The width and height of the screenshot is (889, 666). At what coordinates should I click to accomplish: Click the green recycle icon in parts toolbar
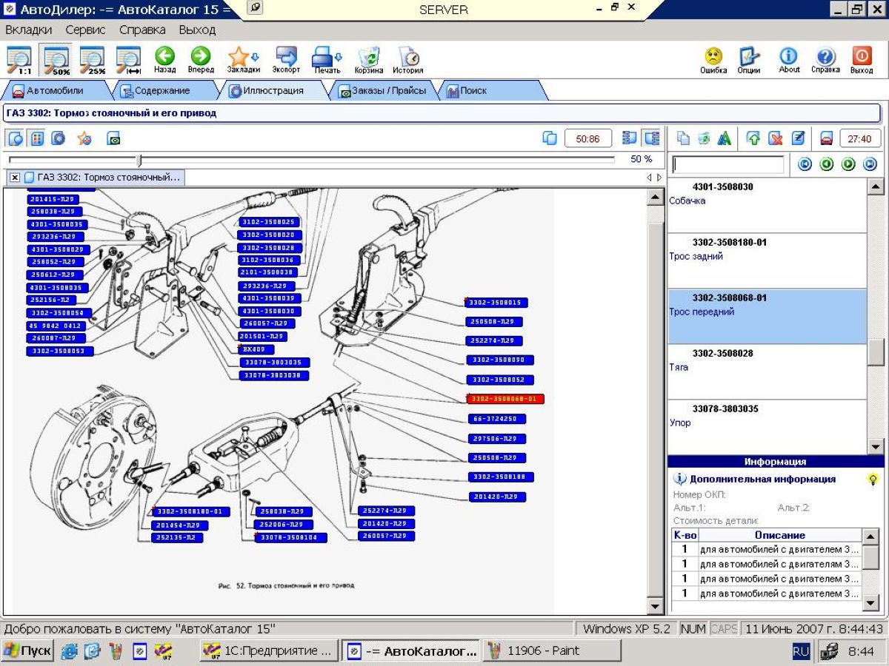[705, 138]
